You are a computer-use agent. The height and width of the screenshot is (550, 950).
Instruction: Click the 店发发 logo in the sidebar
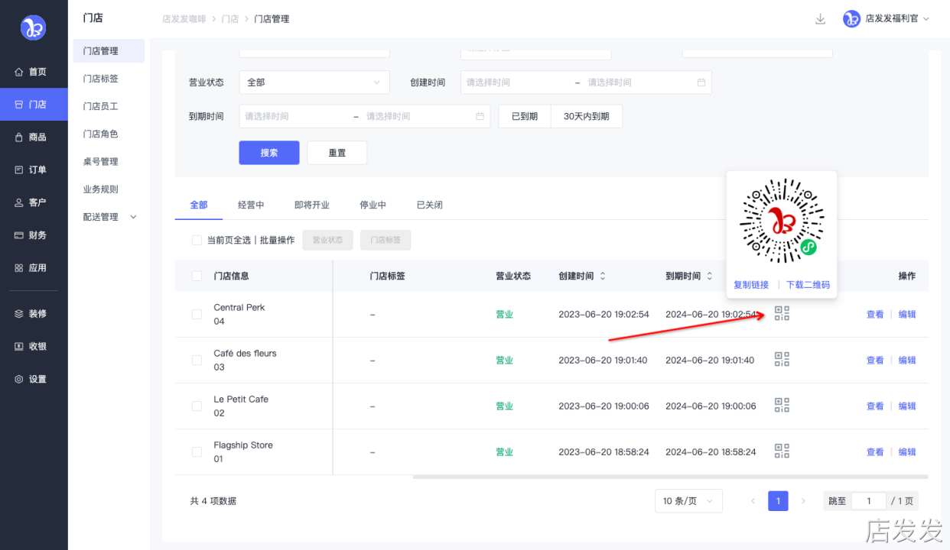pos(33,27)
